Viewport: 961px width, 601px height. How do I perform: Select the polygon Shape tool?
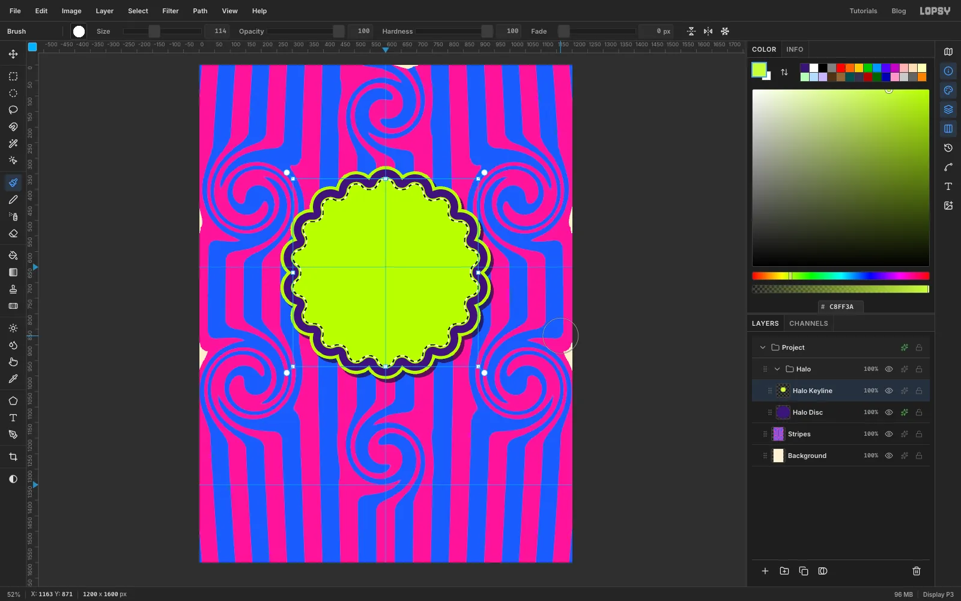pyautogui.click(x=13, y=401)
